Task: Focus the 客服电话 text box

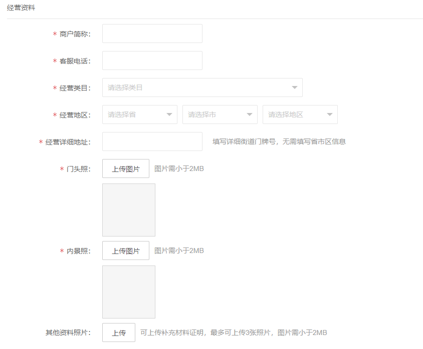Action: coord(152,60)
